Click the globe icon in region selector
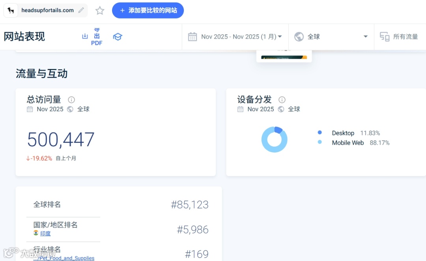426x261 pixels. tap(299, 37)
